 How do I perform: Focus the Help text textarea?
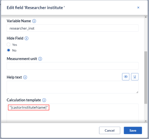[72, 87]
